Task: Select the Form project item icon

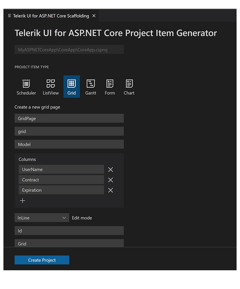Action: [110, 86]
